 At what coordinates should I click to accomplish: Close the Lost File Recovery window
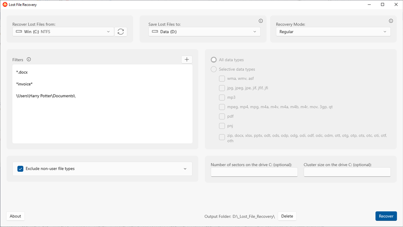(x=396, y=5)
